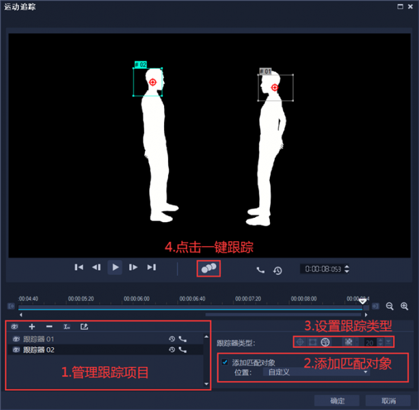The width and height of the screenshot is (419, 410).
Task: Click the # 01 tracker label in preview
Action: tap(265, 71)
